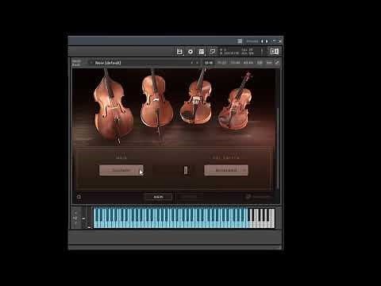Go to next preset with right arrow
The image size is (381, 286).
pyautogui.click(x=267, y=41)
